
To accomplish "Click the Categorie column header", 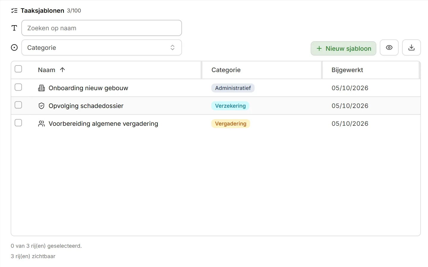I will click(226, 70).
